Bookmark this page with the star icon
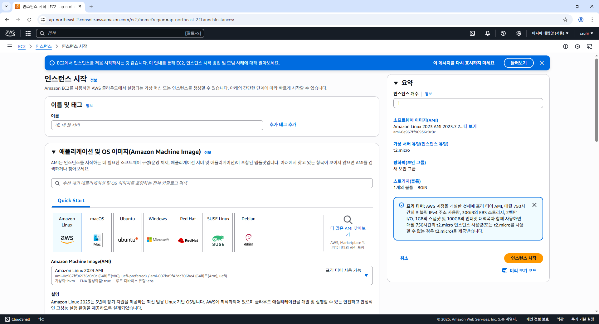This screenshot has width=599, height=324. (x=565, y=20)
